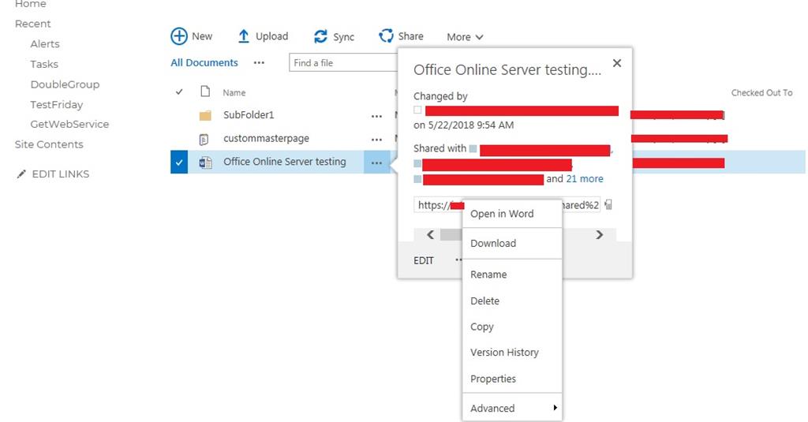Open Alerts in left navigation

click(x=45, y=44)
